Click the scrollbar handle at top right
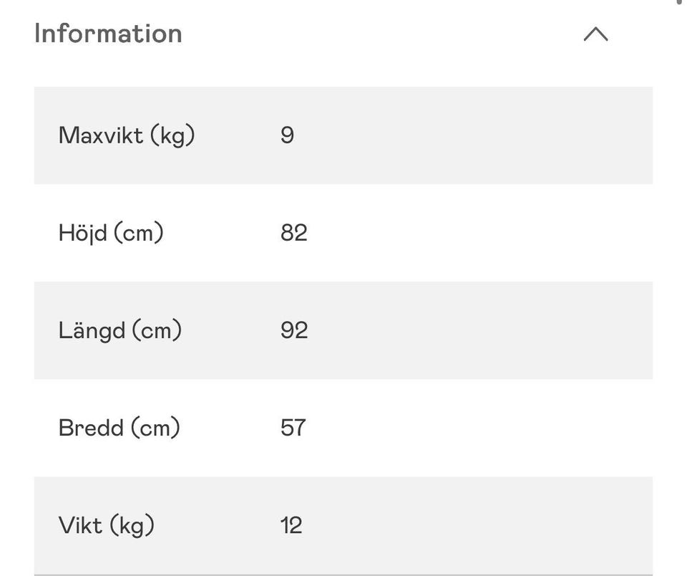This screenshot has height=576, width=687. (678, 1)
